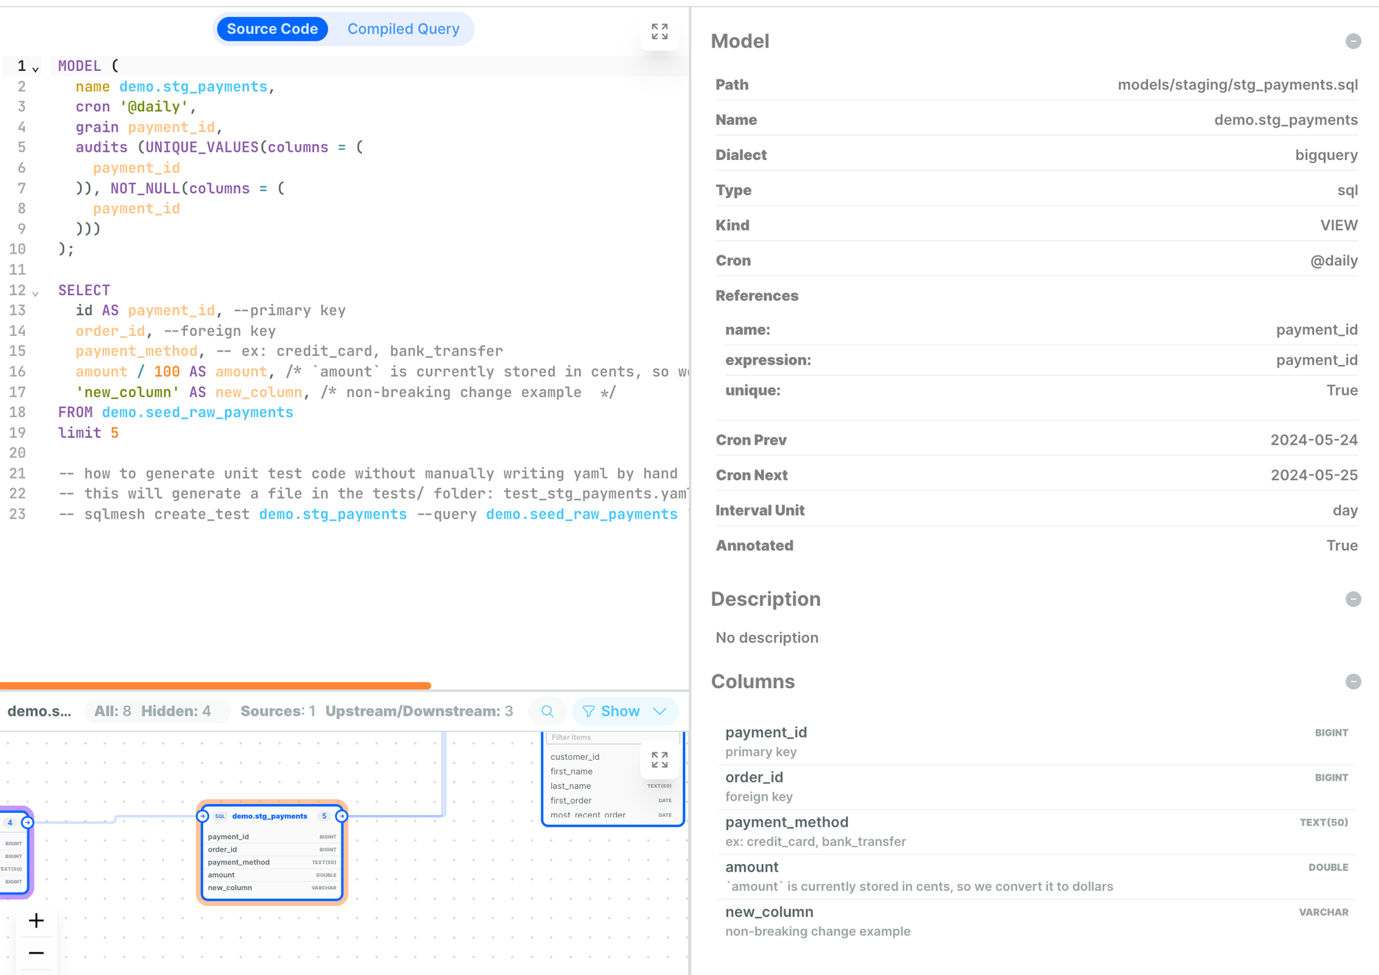Zoom in on the lineage graph

[x=36, y=921]
